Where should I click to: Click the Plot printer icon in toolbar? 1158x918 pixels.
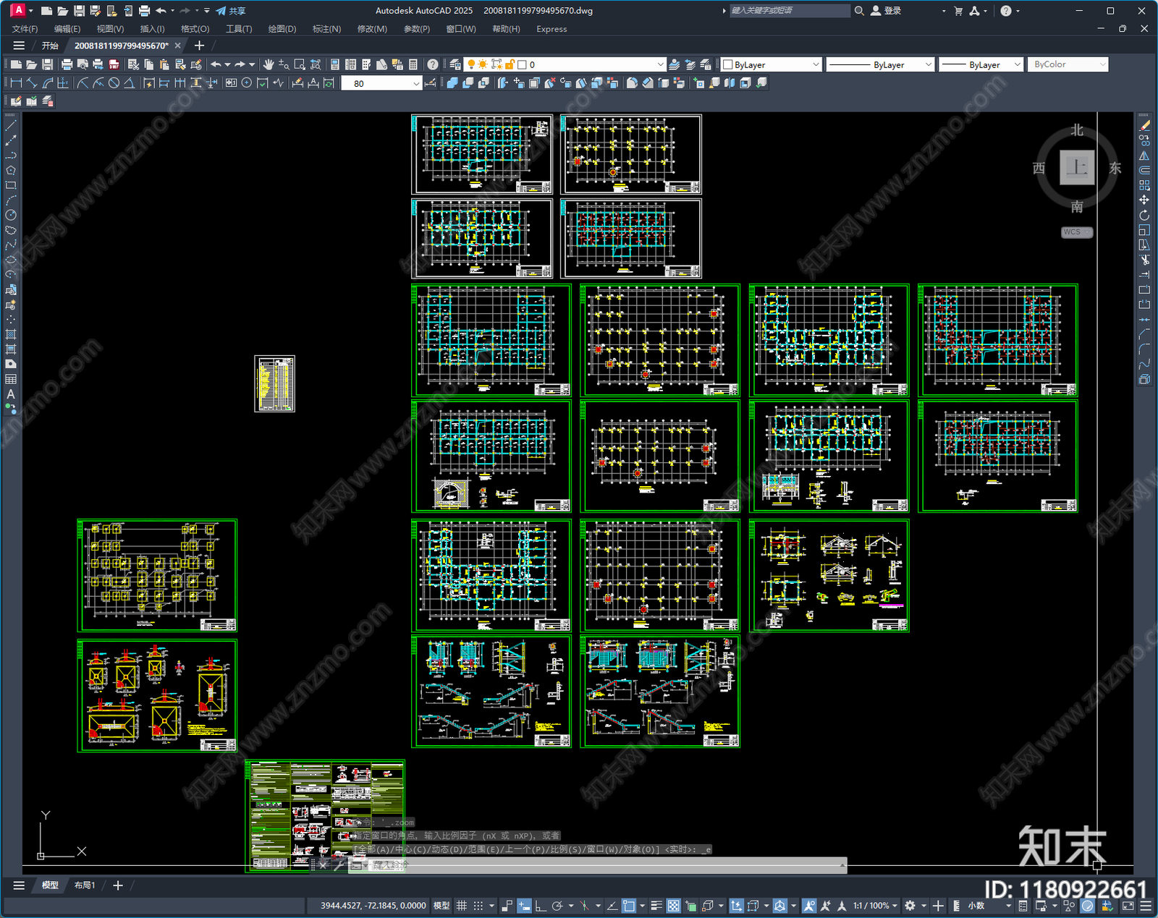click(67, 64)
